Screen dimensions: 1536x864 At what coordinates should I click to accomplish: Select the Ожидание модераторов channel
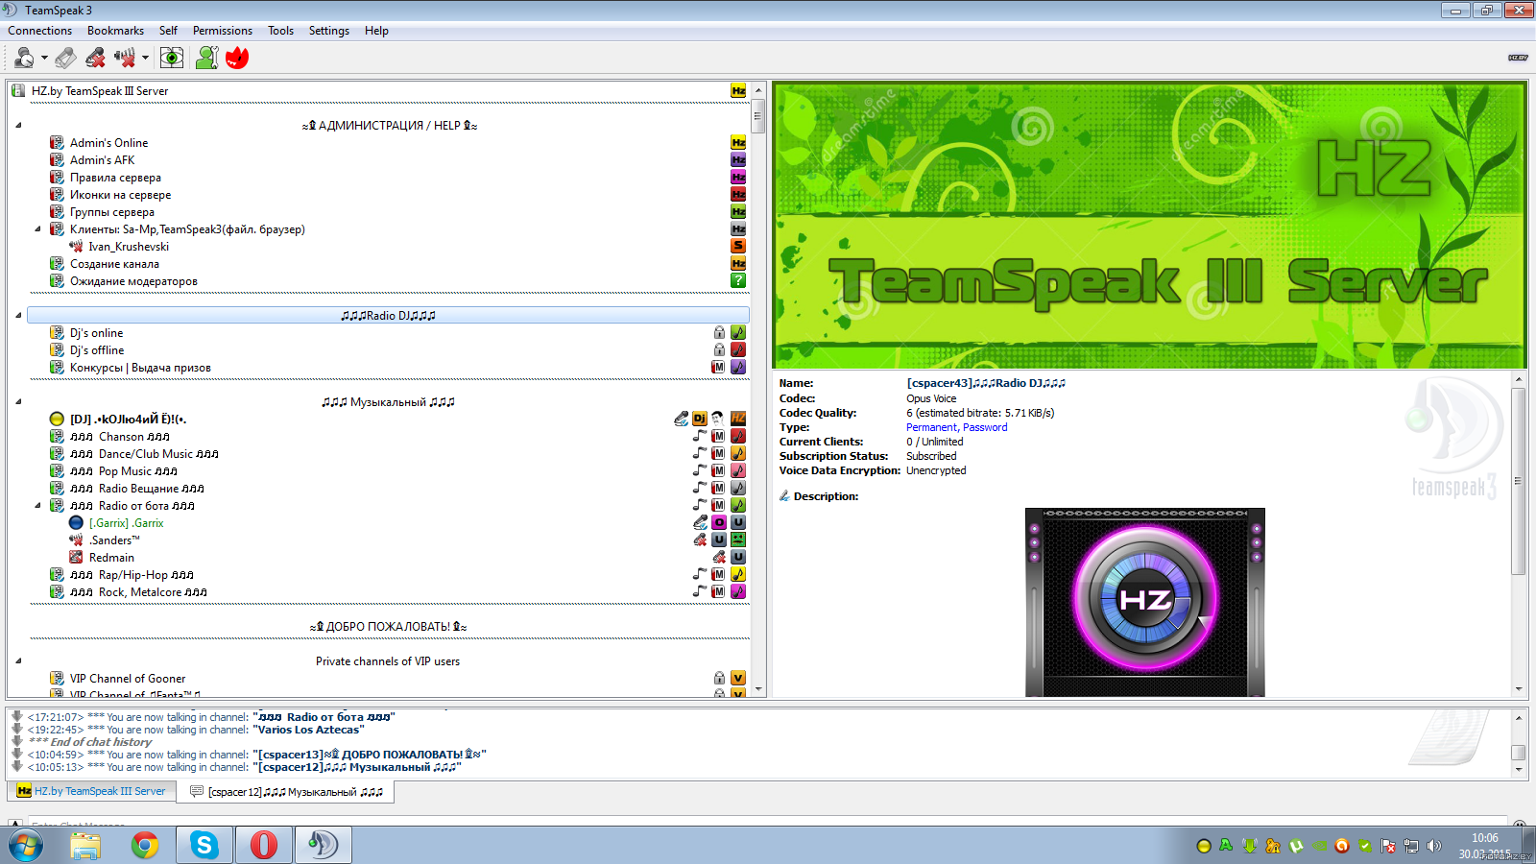(x=133, y=281)
